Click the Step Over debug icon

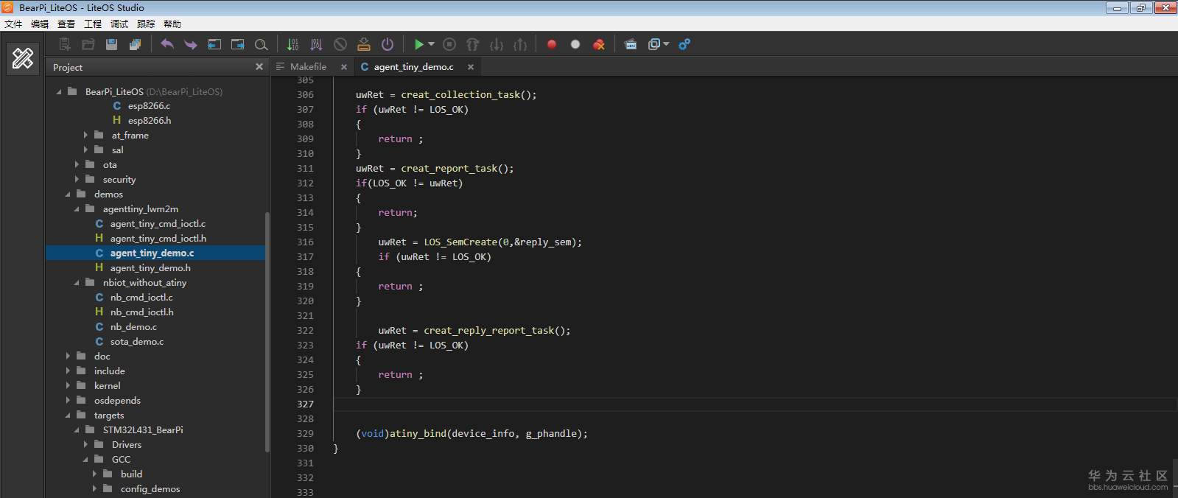[x=473, y=44]
